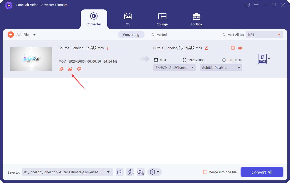Switch to the MV tab
This screenshot has width=290, height=183.
[x=128, y=19]
